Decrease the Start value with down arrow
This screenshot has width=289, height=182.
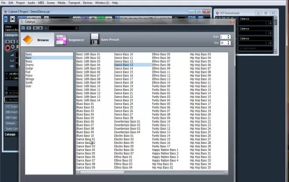pyautogui.click(x=229, y=38)
